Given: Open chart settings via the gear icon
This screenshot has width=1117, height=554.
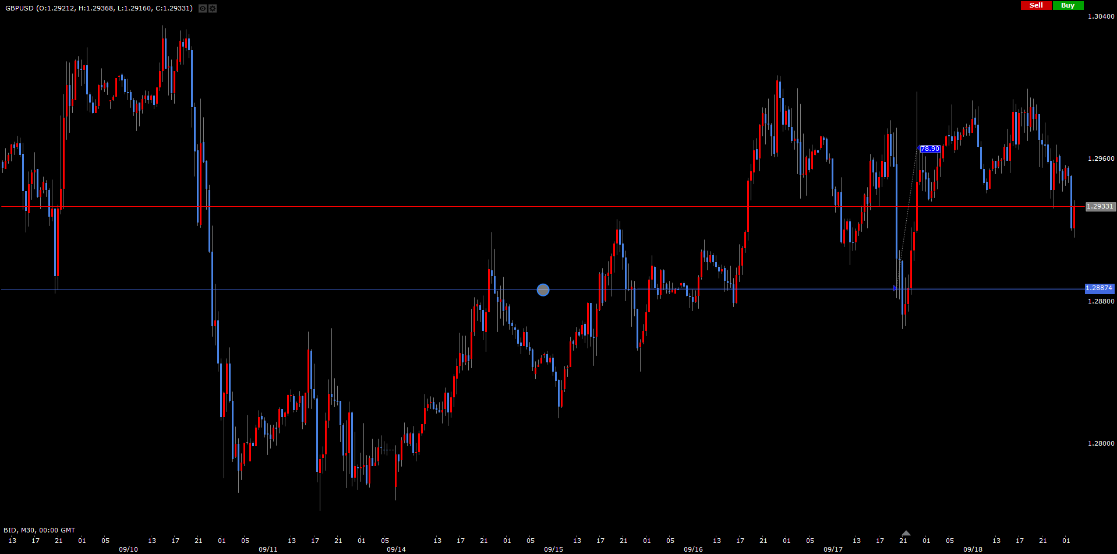Looking at the screenshot, I should click(213, 9).
